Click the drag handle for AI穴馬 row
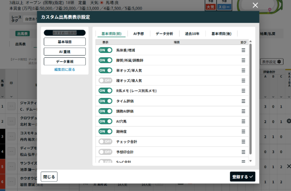This screenshot has height=191, width=291. pyautogui.click(x=243, y=121)
